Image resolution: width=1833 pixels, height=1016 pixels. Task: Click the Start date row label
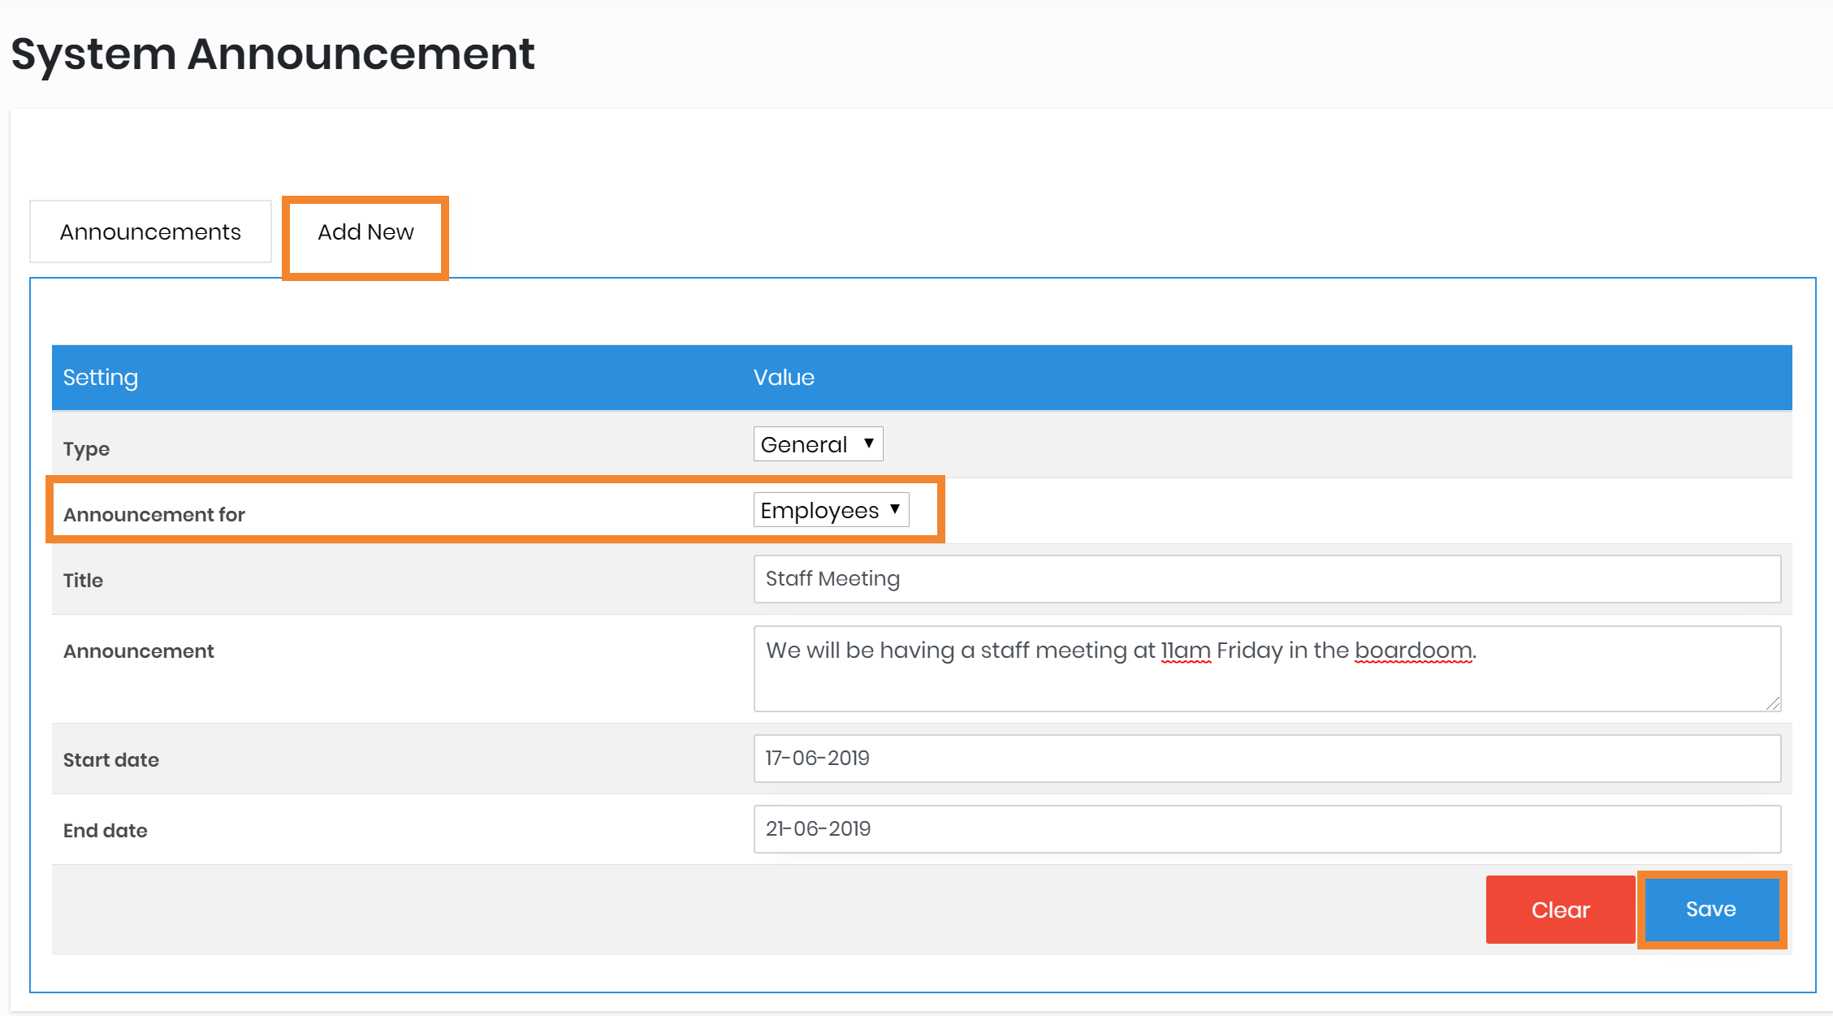[x=111, y=760]
